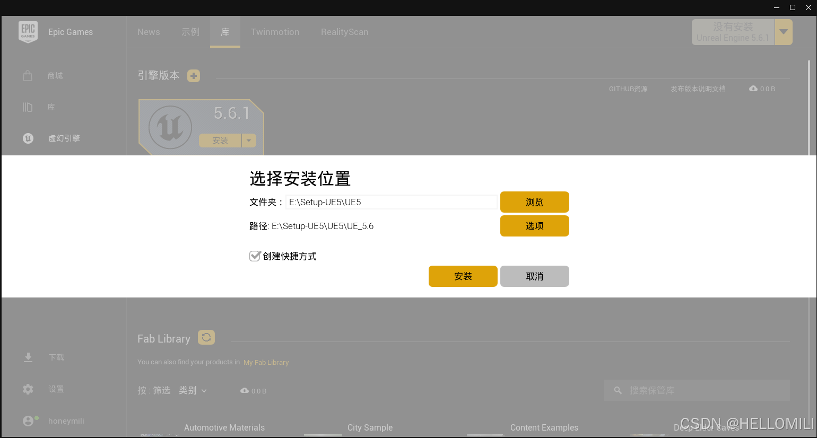This screenshot has height=438, width=817.
Task: Maximize the launcher window
Action: point(793,7)
